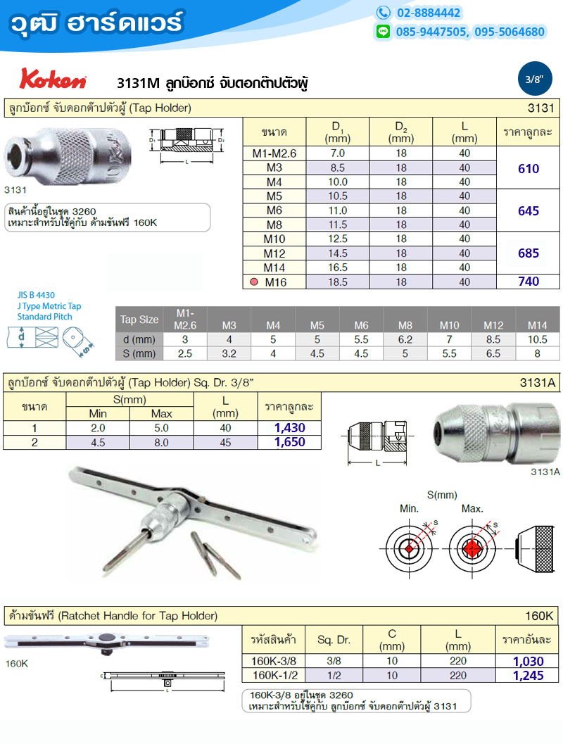This screenshot has width=563, height=744.
Task: Click the Max value 8.0 in 3131A table
Action: 161,442
